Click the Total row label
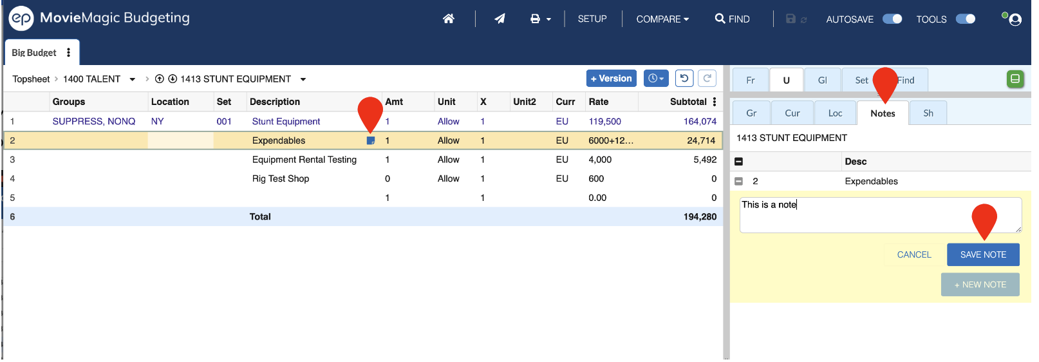Image resolution: width=1039 pixels, height=362 pixels. pyautogui.click(x=260, y=216)
